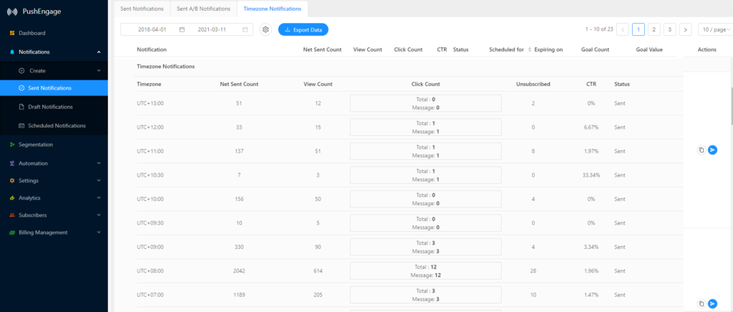Click the Goal Value column header

click(649, 49)
